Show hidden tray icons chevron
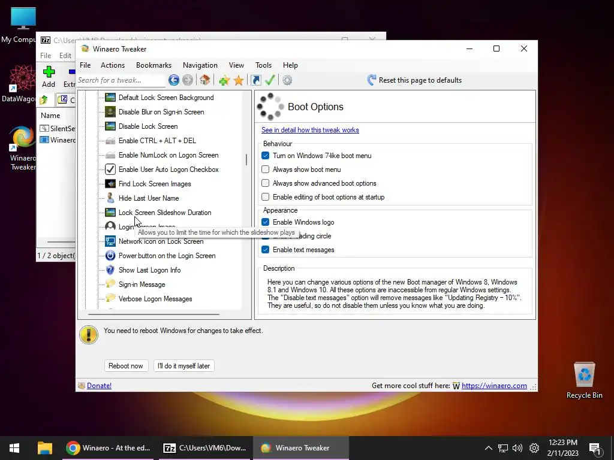 pyautogui.click(x=488, y=448)
